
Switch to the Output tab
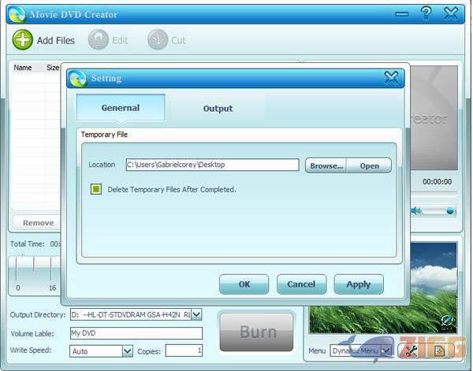[218, 108]
